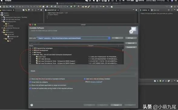Viewport: 178px width, 110px height.
Task: Minimize the Project Explorer panel
Action: click(38, 10)
